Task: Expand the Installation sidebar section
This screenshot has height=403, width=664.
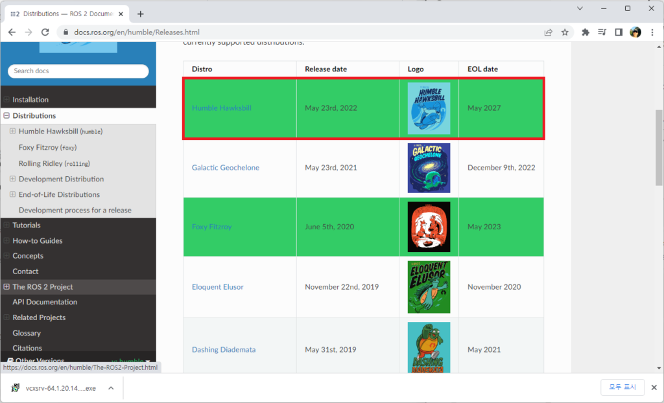Action: 6,100
